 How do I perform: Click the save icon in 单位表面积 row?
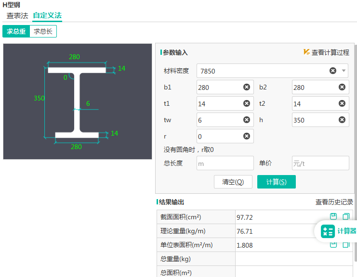click(333, 245)
